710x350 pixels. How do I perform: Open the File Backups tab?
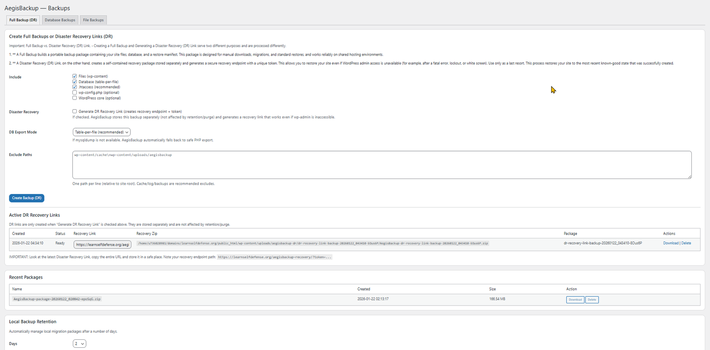[x=93, y=20]
